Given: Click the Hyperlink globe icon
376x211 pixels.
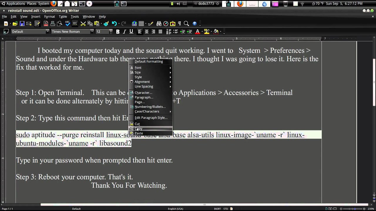Looking at the screenshot, I should click(x=135, y=24).
